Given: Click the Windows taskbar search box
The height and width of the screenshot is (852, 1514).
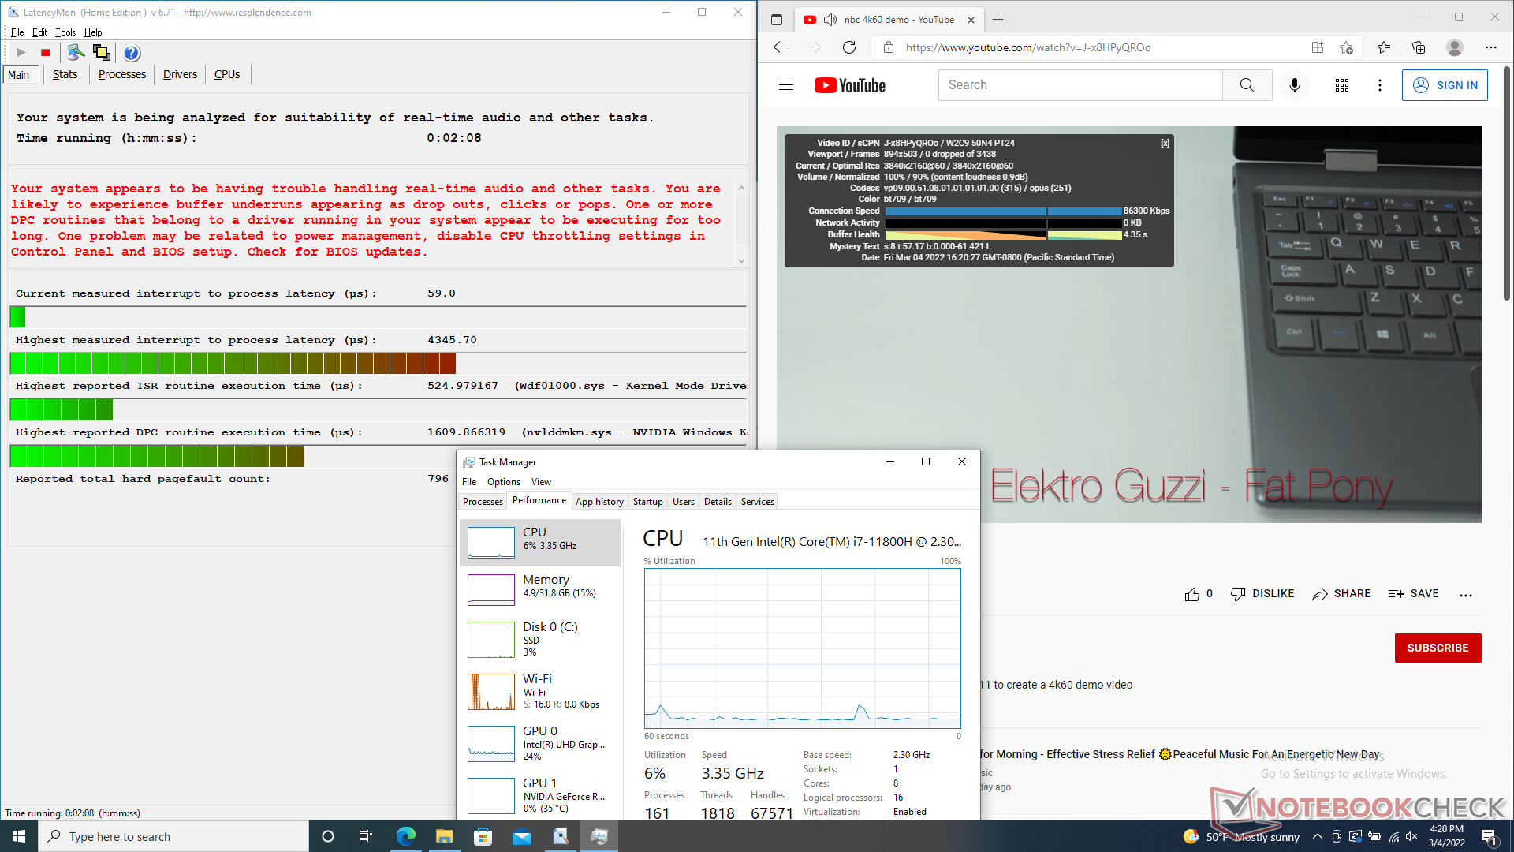Looking at the screenshot, I should pos(173,836).
